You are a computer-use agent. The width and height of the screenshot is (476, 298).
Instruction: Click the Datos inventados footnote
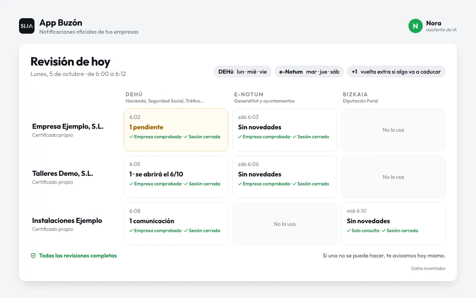428,268
